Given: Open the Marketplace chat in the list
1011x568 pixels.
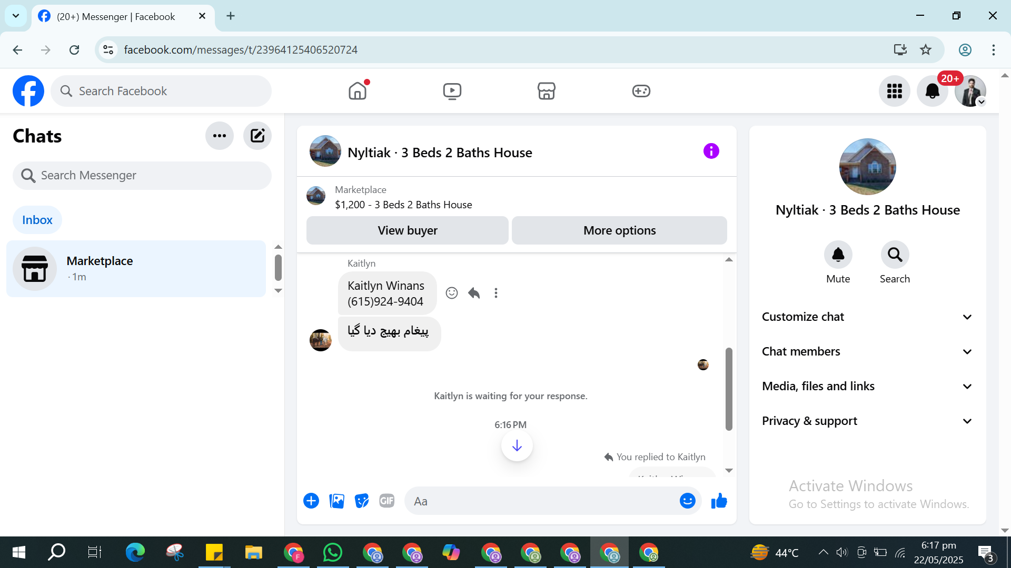Looking at the screenshot, I should pos(136,269).
